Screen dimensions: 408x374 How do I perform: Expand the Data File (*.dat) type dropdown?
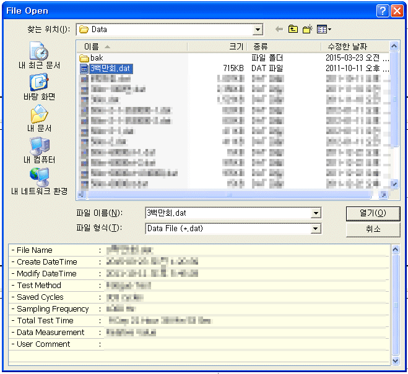[x=316, y=229]
